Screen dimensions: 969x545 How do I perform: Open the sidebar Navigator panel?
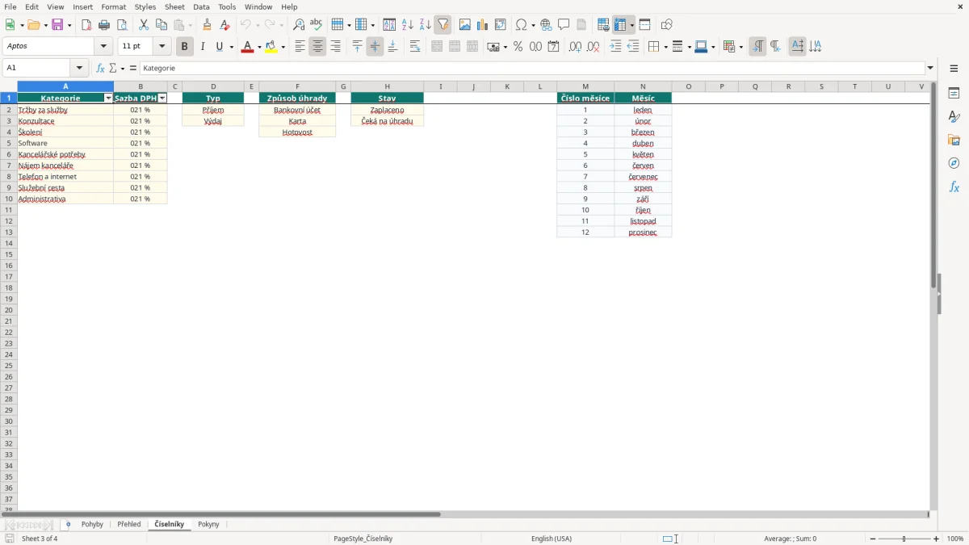tap(954, 163)
